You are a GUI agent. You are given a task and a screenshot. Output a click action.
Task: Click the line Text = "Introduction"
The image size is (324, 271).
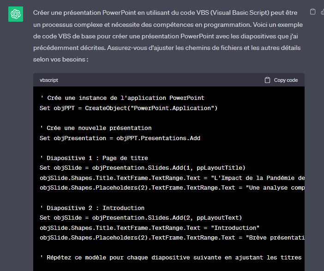click(x=150, y=228)
